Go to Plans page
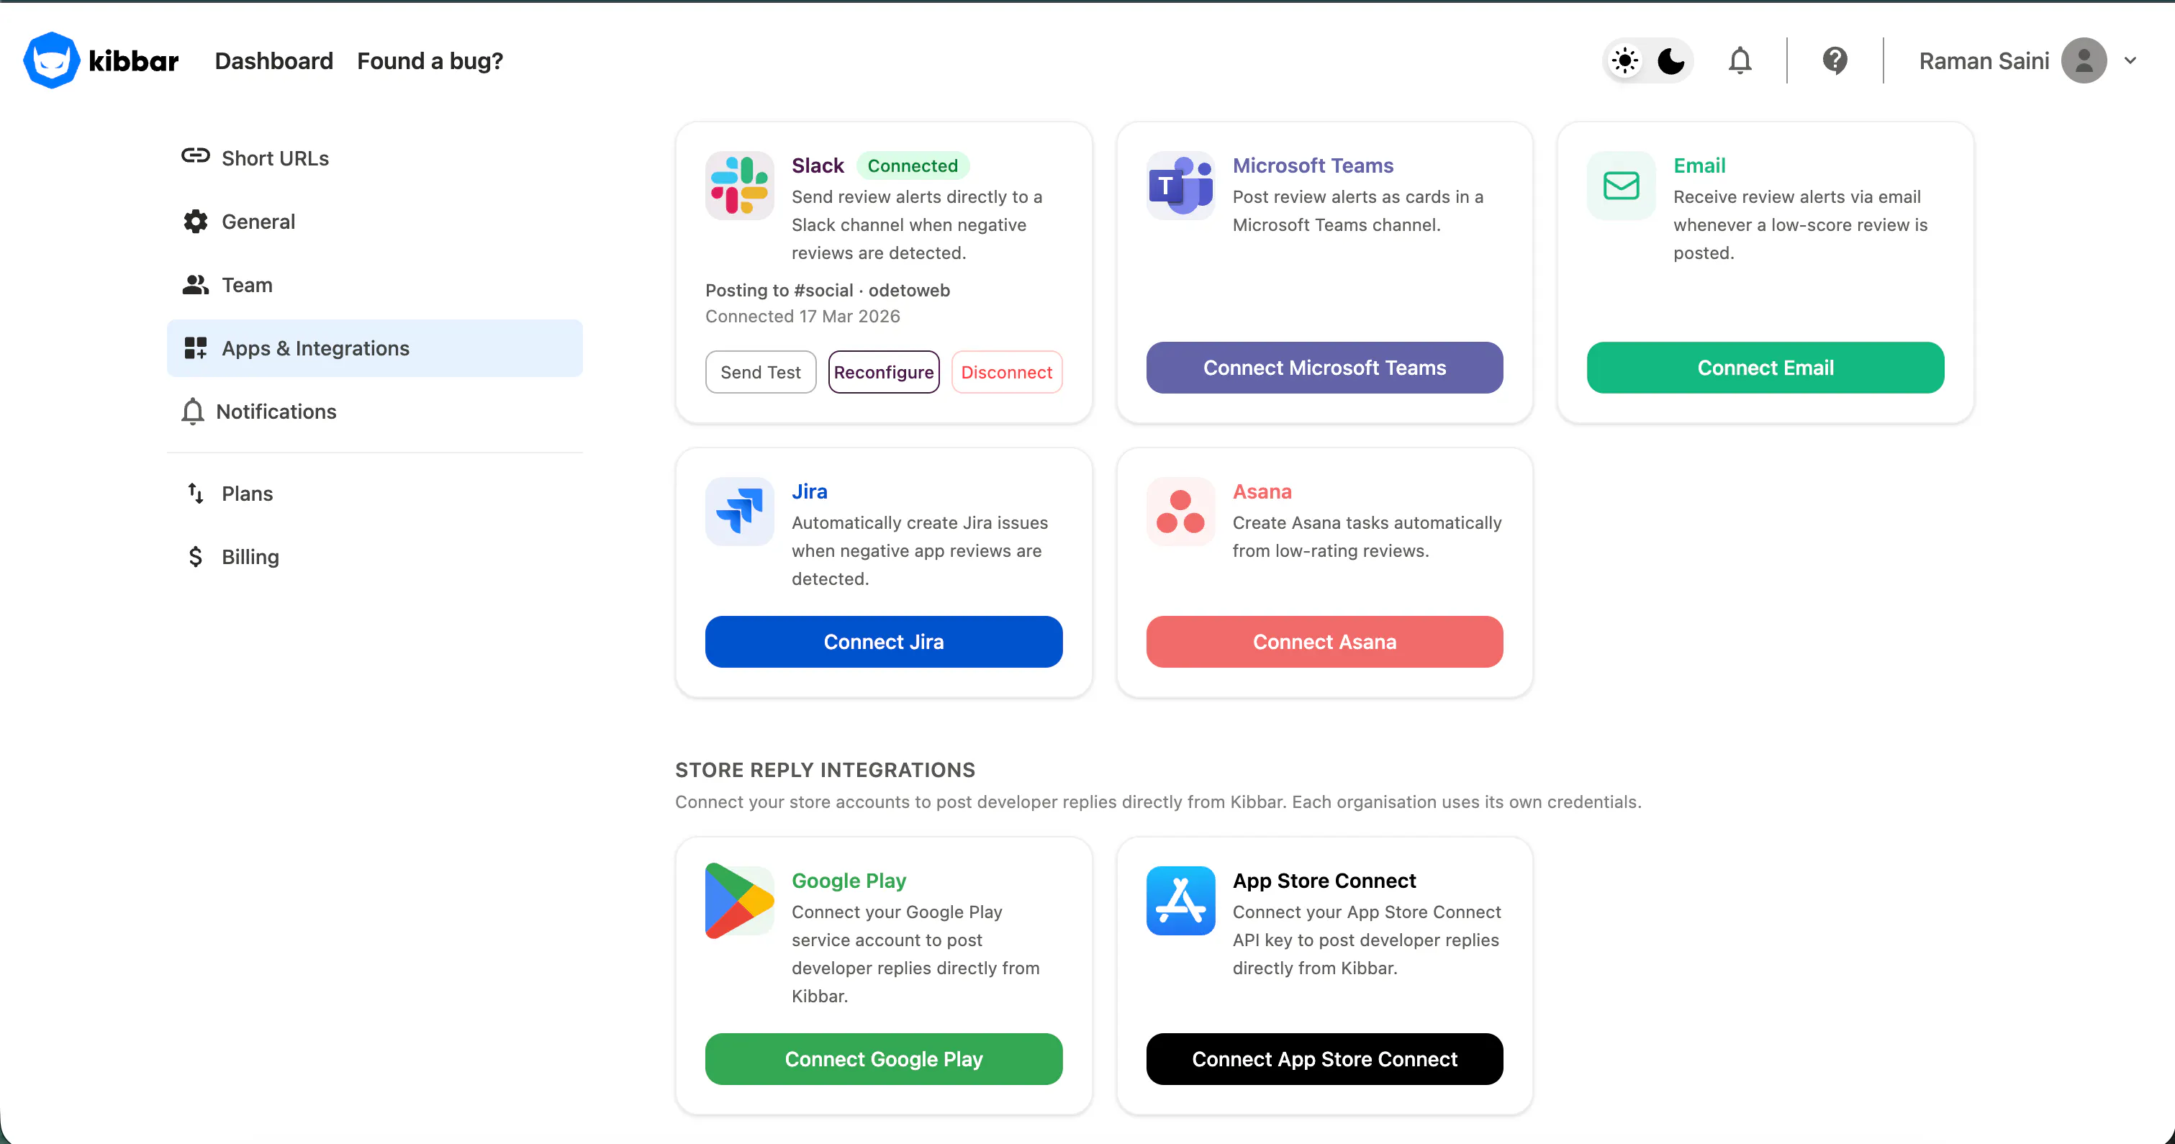Viewport: 2175px width, 1144px height. coord(375,493)
